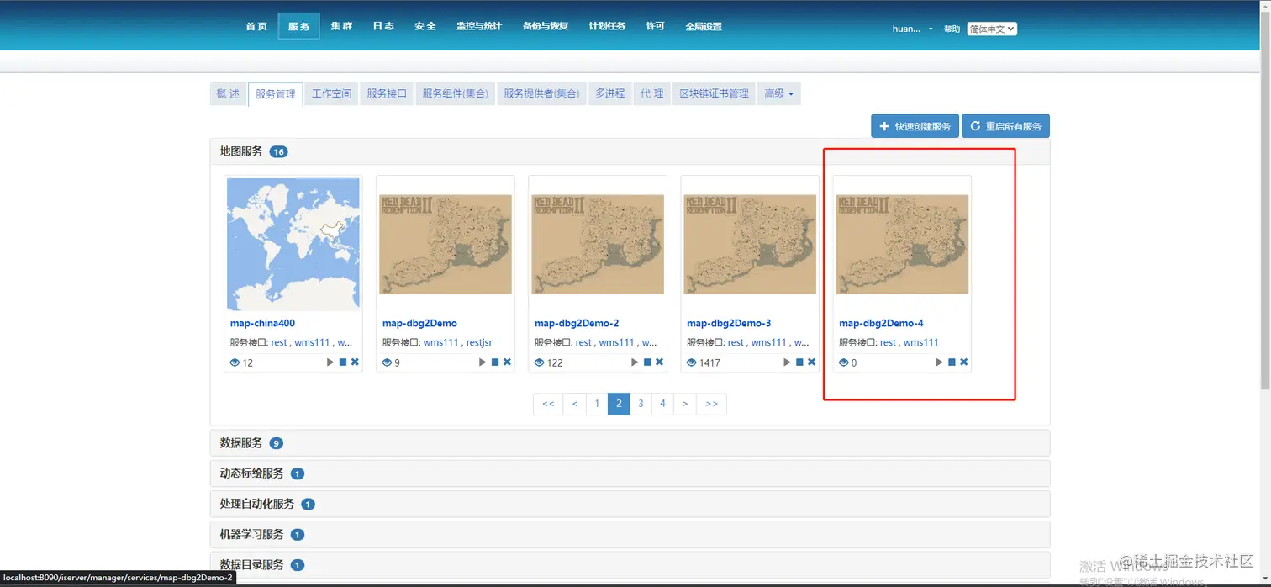The width and height of the screenshot is (1271, 587).
Task: Click the 重启所有服务 button
Action: [x=1005, y=126]
